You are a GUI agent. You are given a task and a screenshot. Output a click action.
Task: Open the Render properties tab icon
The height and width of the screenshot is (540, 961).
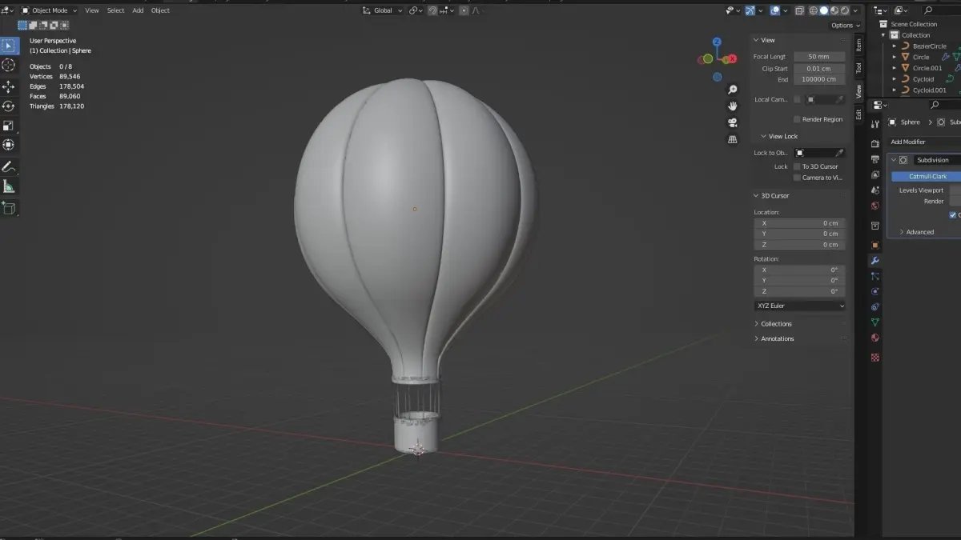(x=875, y=143)
